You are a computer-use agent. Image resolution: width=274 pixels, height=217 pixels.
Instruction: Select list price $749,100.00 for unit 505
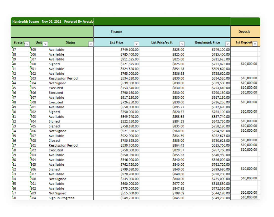click(117, 50)
